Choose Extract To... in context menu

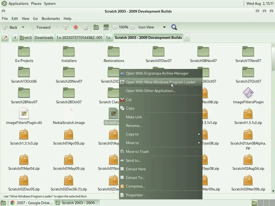click(x=161, y=178)
